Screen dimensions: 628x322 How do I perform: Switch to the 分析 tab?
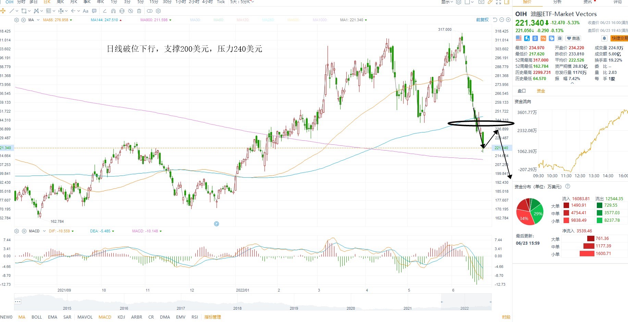click(557, 2)
